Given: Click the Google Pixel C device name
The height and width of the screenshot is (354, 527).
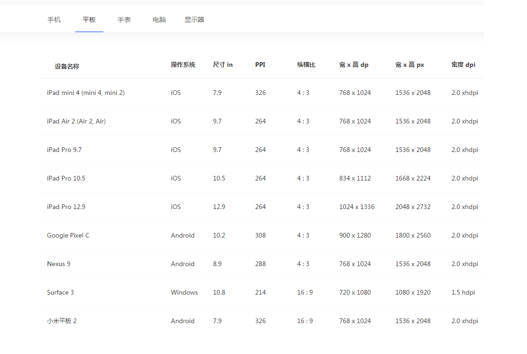Looking at the screenshot, I should (x=68, y=235).
